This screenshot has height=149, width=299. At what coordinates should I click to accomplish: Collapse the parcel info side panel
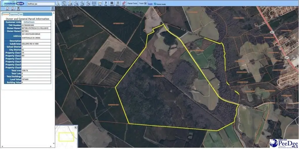click(x=53, y=8)
